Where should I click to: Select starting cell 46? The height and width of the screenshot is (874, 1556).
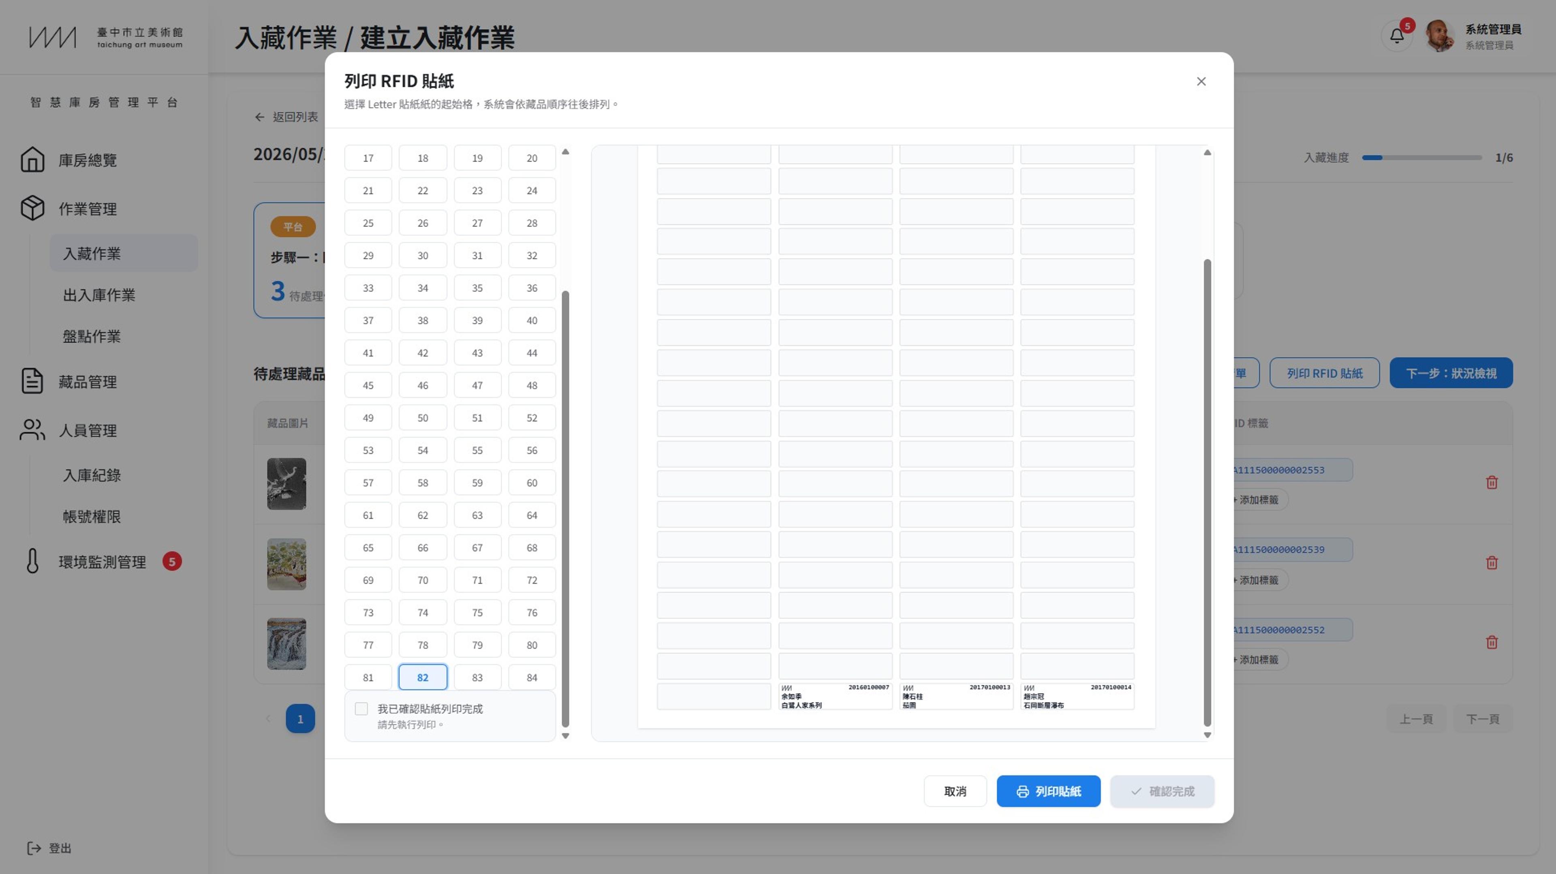tap(423, 385)
